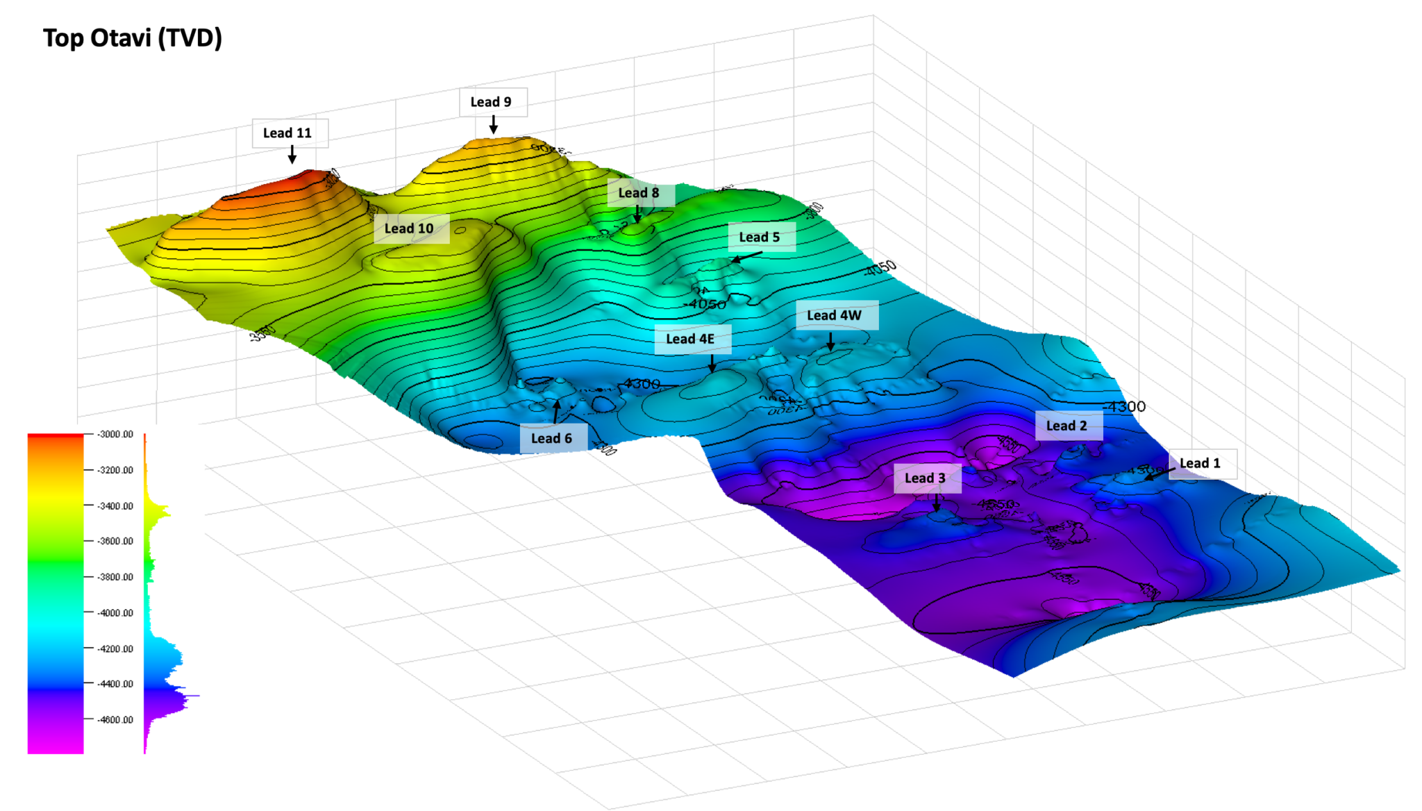The width and height of the screenshot is (1422, 811).
Task: Select the Lead 2 label
Action: click(x=1068, y=426)
